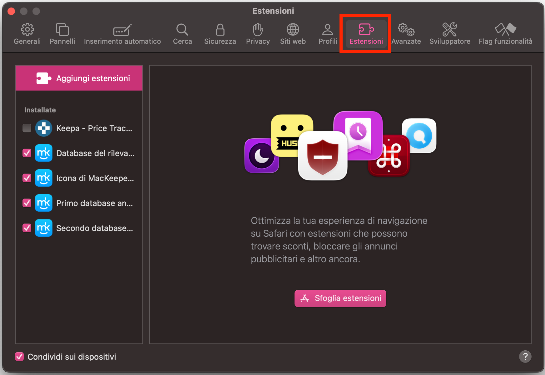This screenshot has height=375, width=545.
Task: Open the Pannelli tabs icon
Action: point(62,30)
